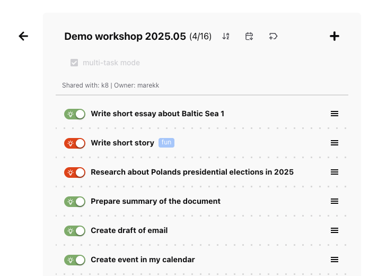Click drag handle of Polands elections research
The image size is (378, 276).
(335, 172)
